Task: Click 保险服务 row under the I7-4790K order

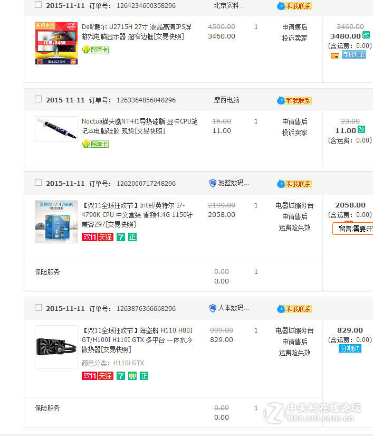Action: [x=173, y=276]
